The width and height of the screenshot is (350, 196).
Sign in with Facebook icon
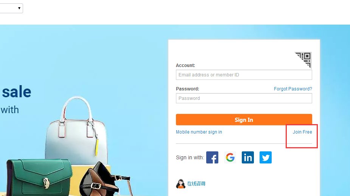pyautogui.click(x=212, y=157)
